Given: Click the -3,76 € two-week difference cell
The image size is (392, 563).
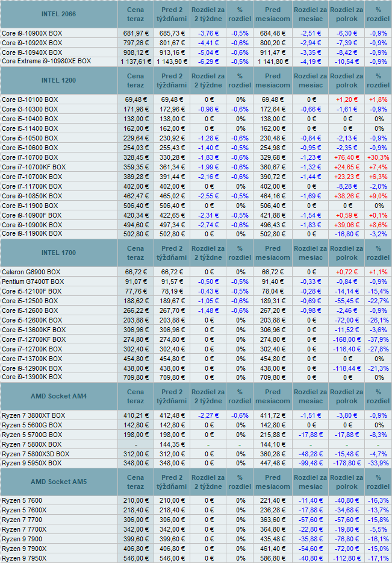Looking at the screenshot, I should [208, 33].
